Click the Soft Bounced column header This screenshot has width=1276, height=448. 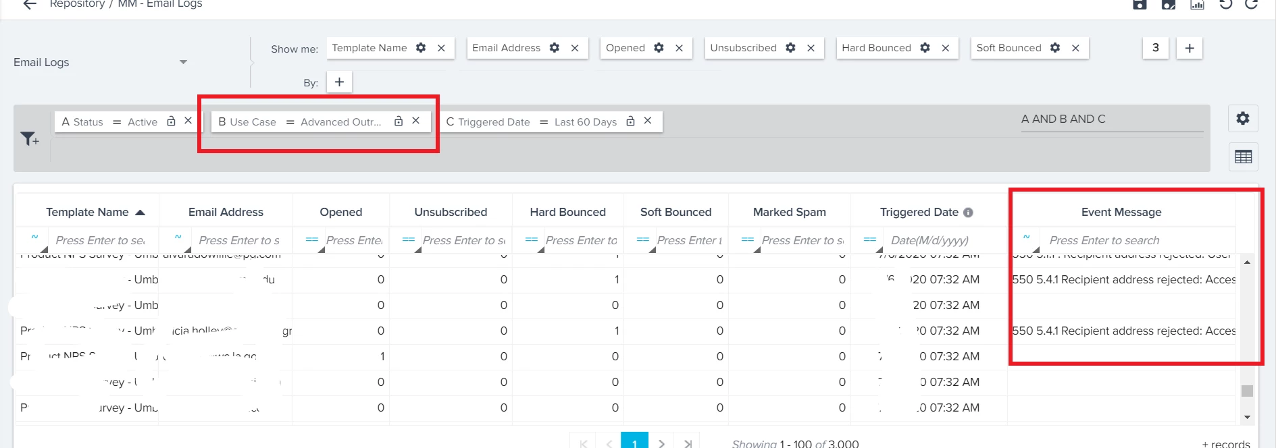675,212
